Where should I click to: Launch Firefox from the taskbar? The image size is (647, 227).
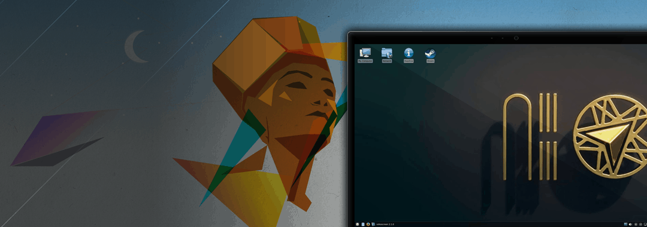(368, 224)
